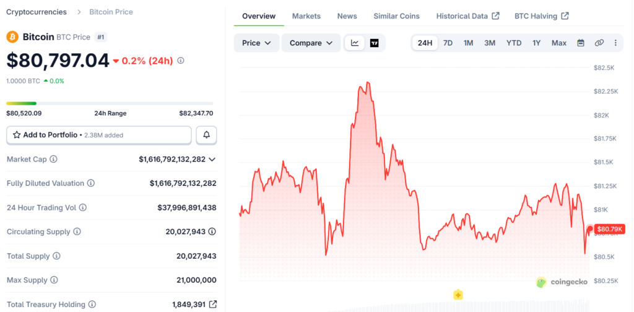Open chart more options three-dot menu

coord(615,43)
